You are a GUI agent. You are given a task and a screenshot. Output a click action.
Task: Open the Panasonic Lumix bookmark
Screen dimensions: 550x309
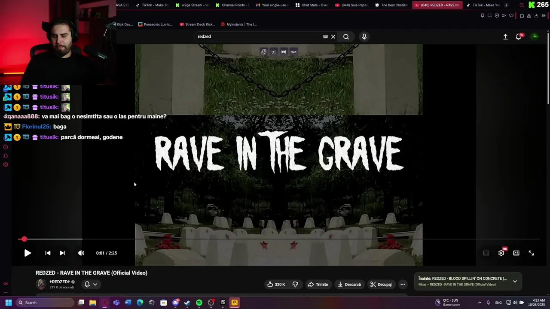click(155, 24)
